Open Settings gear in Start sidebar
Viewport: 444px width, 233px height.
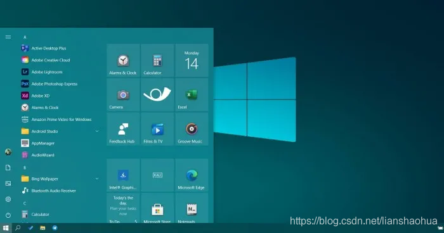coord(8,199)
